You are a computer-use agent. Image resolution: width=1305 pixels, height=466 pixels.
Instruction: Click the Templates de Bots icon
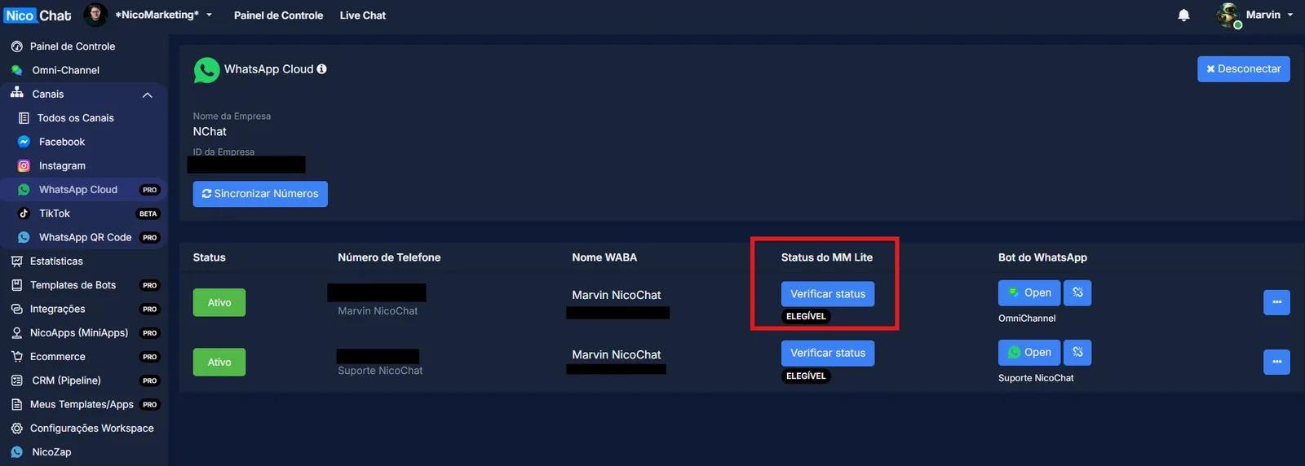[16, 285]
